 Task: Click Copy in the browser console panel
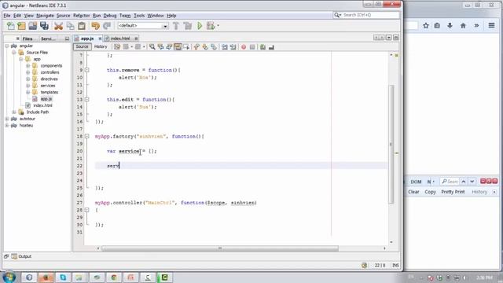[x=430, y=192]
